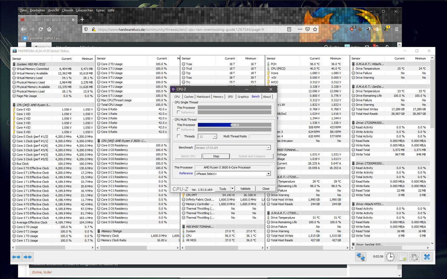The height and width of the screenshot is (279, 447).
Task: Go back in Firefox
Action: pos(23,29)
